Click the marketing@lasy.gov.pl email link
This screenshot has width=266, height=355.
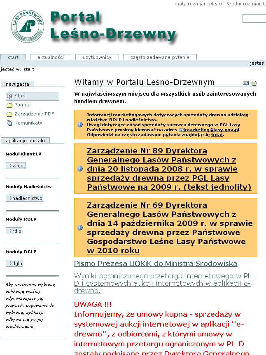click(212, 130)
